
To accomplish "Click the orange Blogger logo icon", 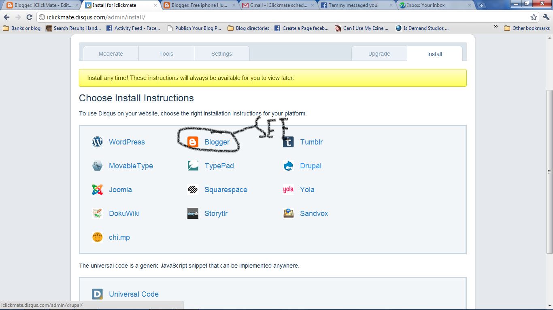I will pos(193,142).
